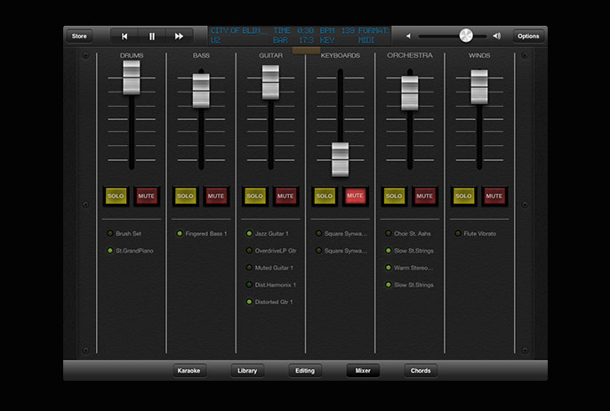Click the DRUMS channel label
The image size is (610, 411).
[x=132, y=55]
